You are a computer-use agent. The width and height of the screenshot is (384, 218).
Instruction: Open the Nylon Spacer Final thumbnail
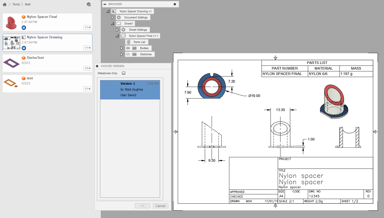[x=11, y=23]
